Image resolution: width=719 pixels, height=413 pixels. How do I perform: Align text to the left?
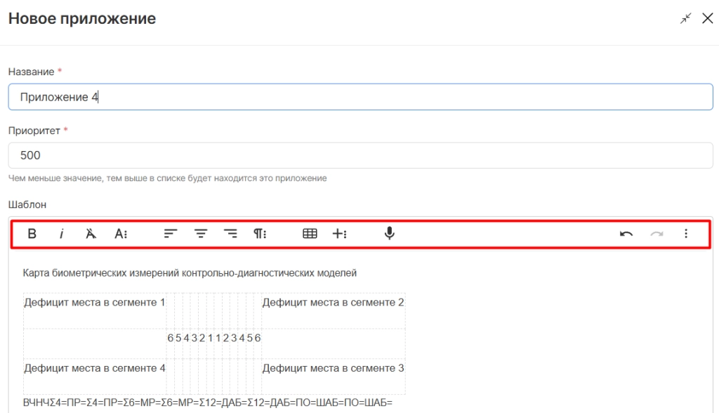pyautogui.click(x=171, y=234)
